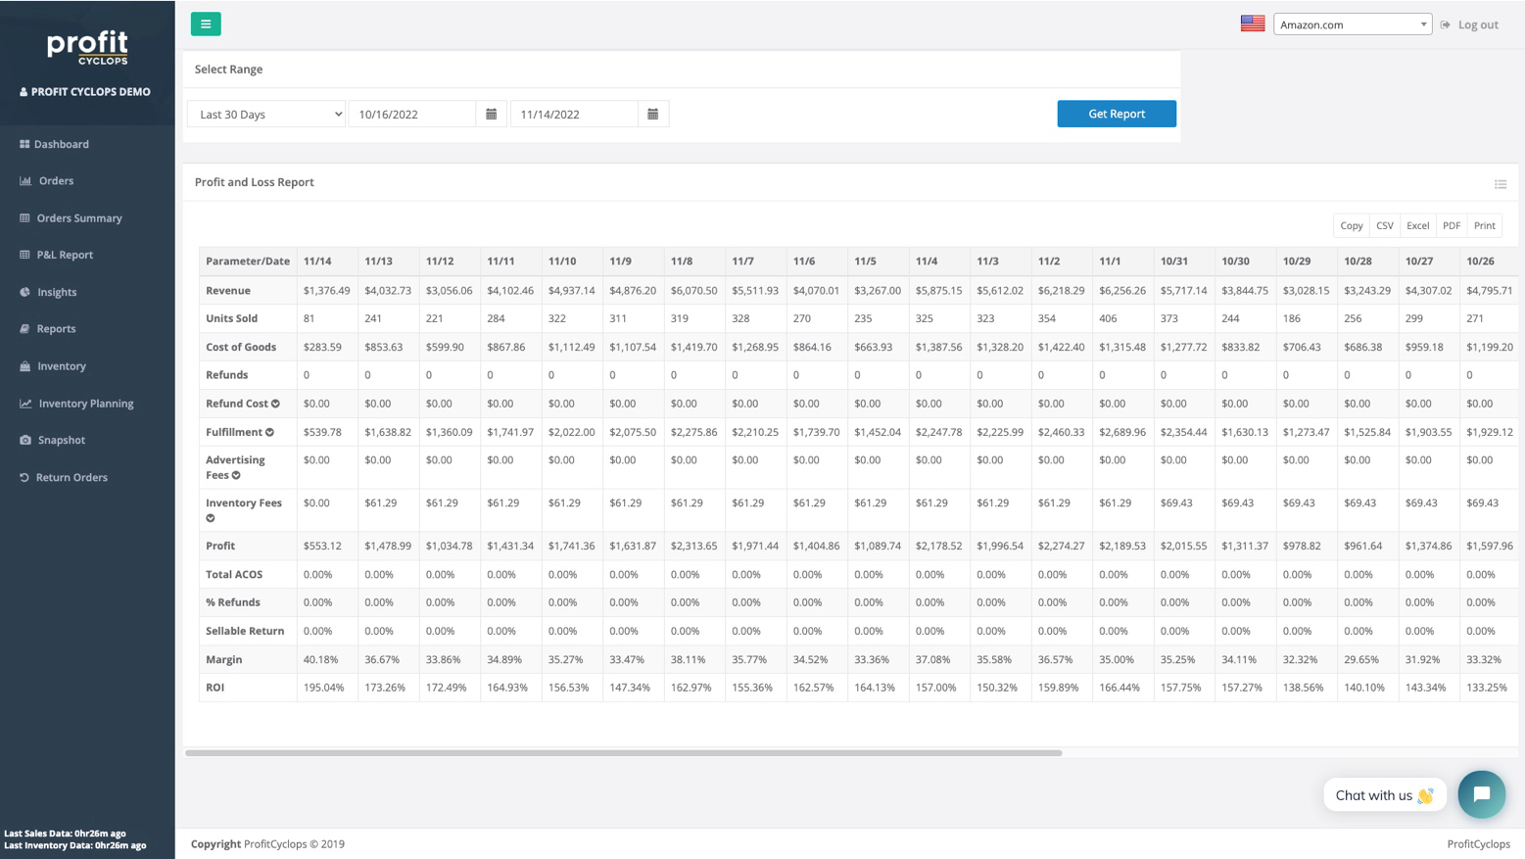Click the horizontal scrollbar below the table

[x=625, y=752]
